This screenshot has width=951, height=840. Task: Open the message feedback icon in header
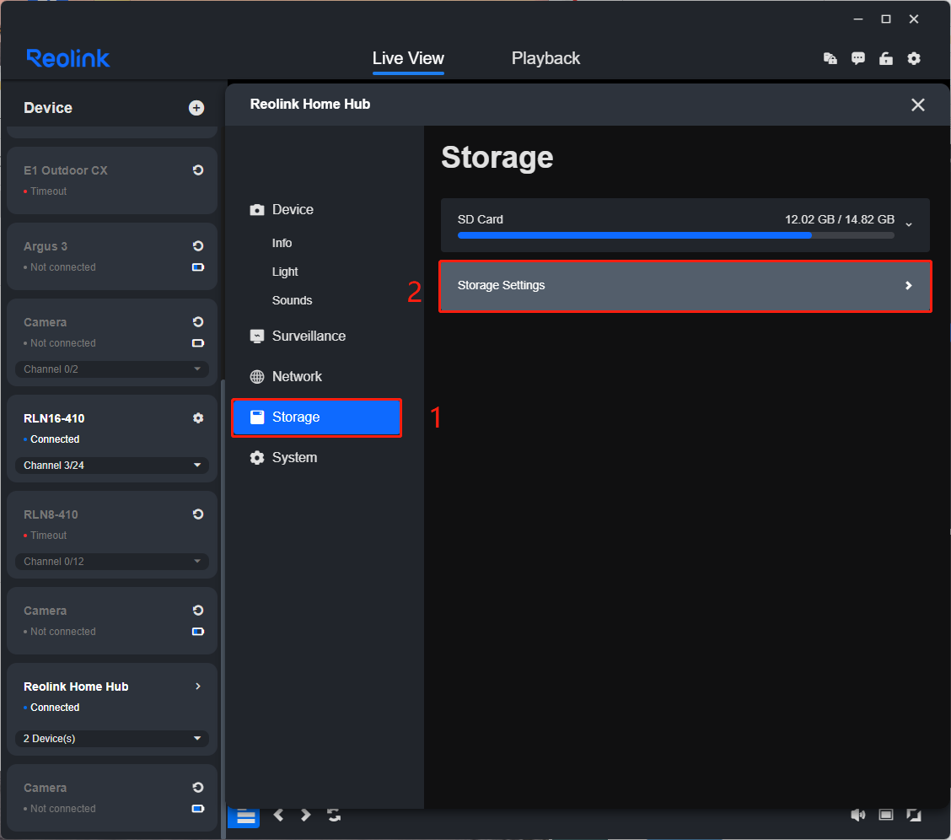pyautogui.click(x=857, y=58)
